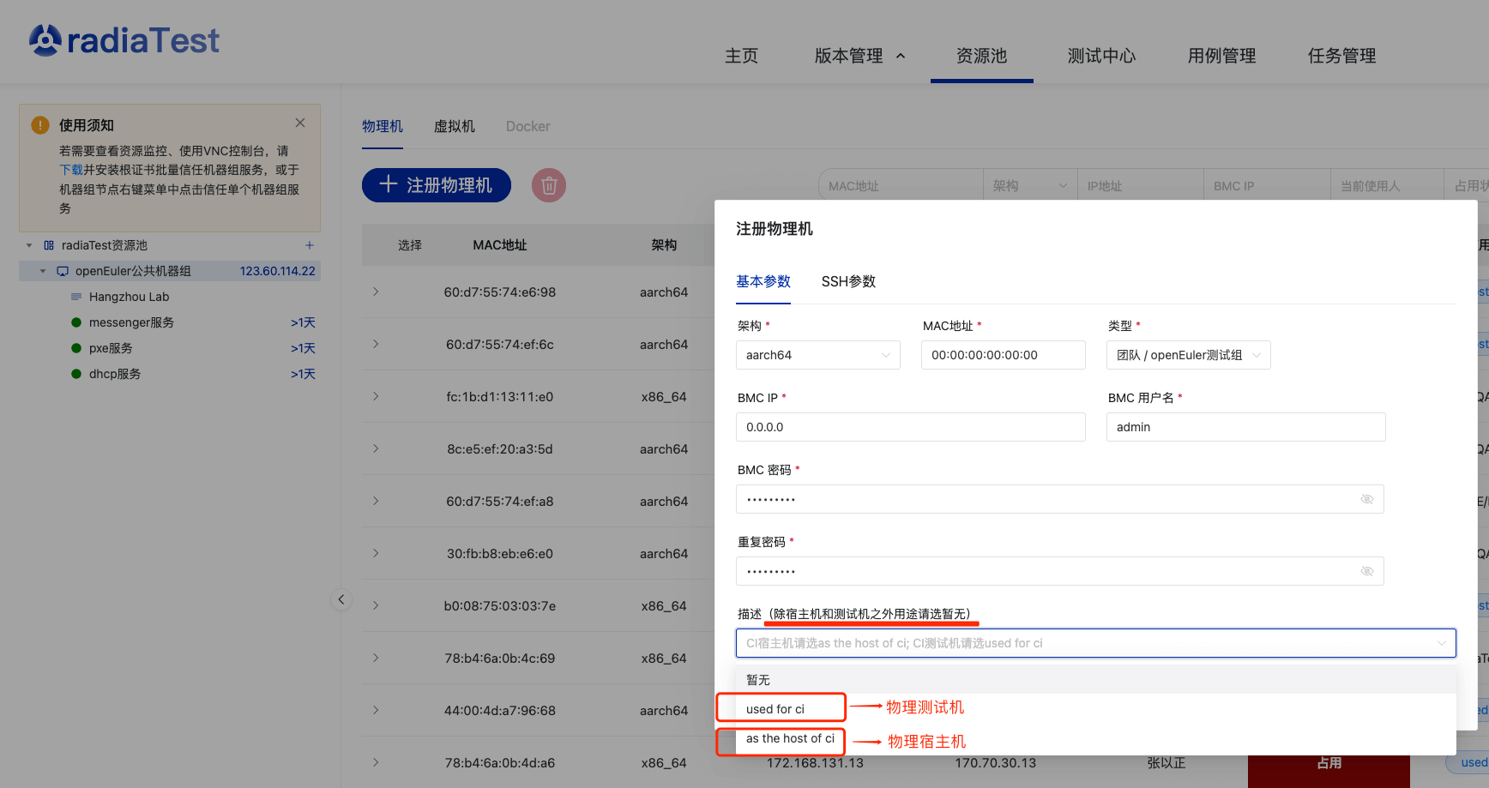Expand row with MAC 60:d7:55:74:e6:98
This screenshot has width=1489, height=788.
376,292
